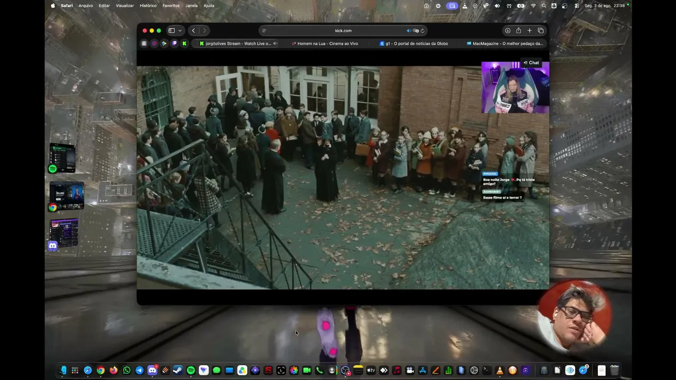This screenshot has height=380, width=676.
Task: Go back to the previous page in Safari
Action: [194, 31]
